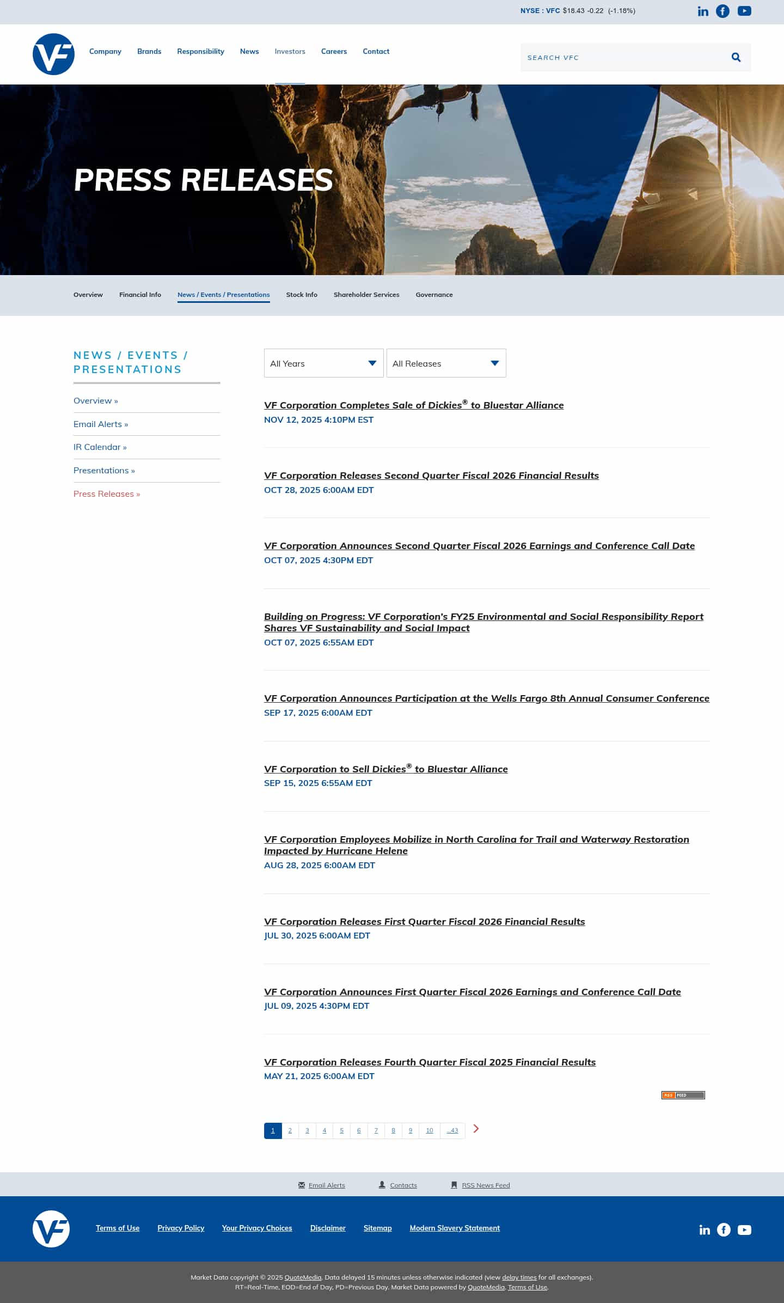Go to the next page with the red arrow
Screen dimensions: 784x1303
coord(476,1128)
